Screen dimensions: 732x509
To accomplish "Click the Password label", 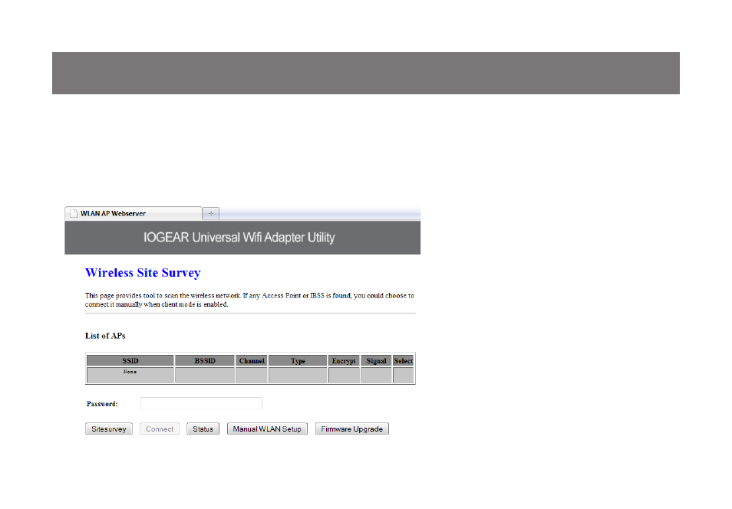I will tap(102, 403).
